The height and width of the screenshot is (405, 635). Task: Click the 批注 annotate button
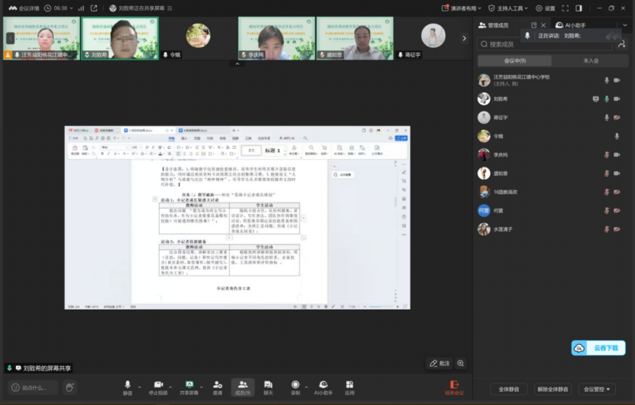[439, 363]
